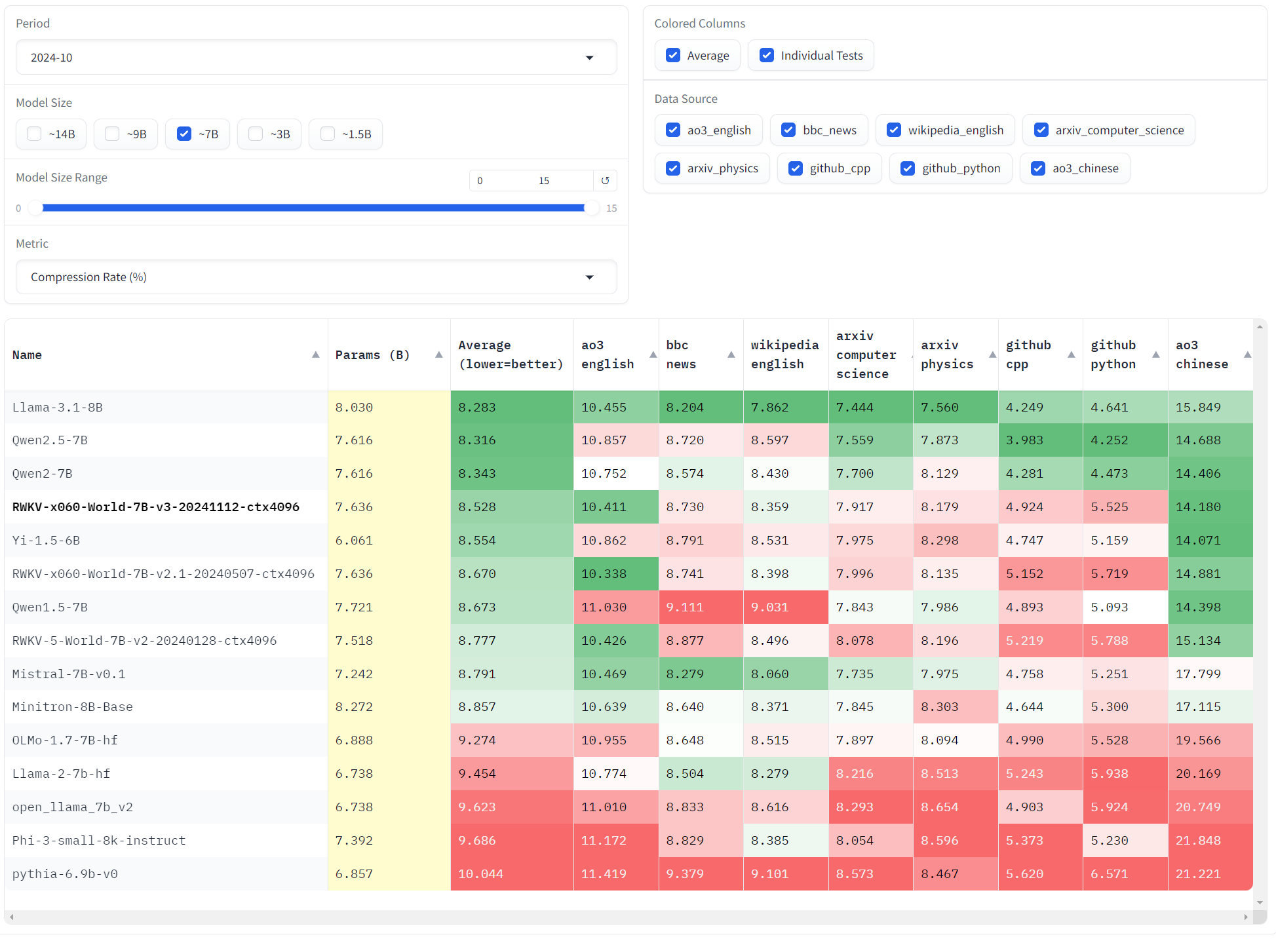Sort table by bbc news arrow
The image size is (1276, 939).
tap(731, 355)
